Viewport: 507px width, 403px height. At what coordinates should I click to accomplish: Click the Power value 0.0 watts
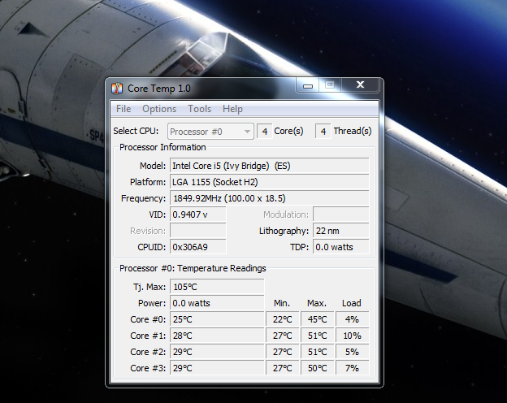coord(217,303)
